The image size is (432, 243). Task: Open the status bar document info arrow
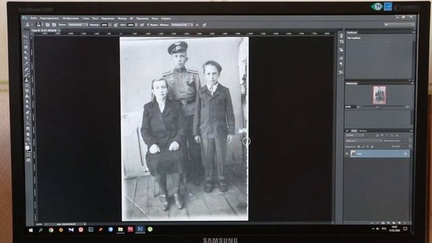tap(84, 224)
